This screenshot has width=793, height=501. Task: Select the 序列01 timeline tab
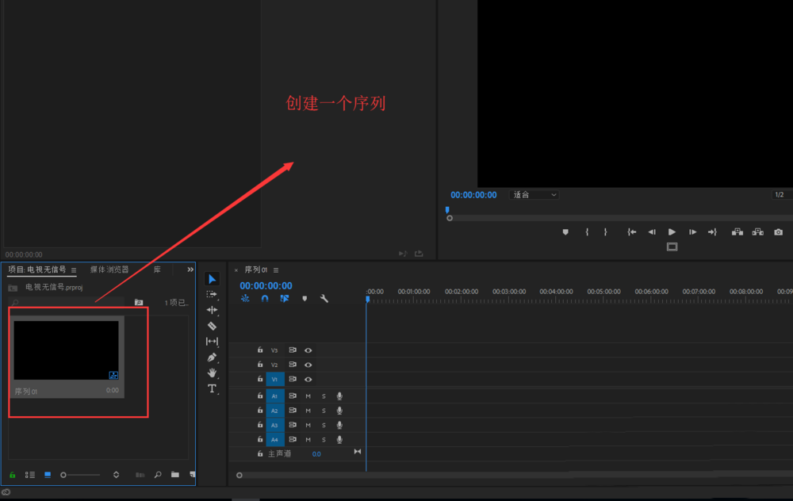coord(258,269)
